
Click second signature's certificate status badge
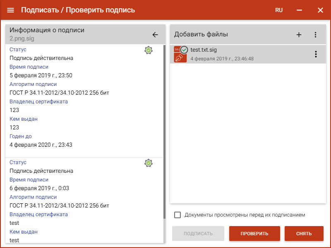pos(149,163)
